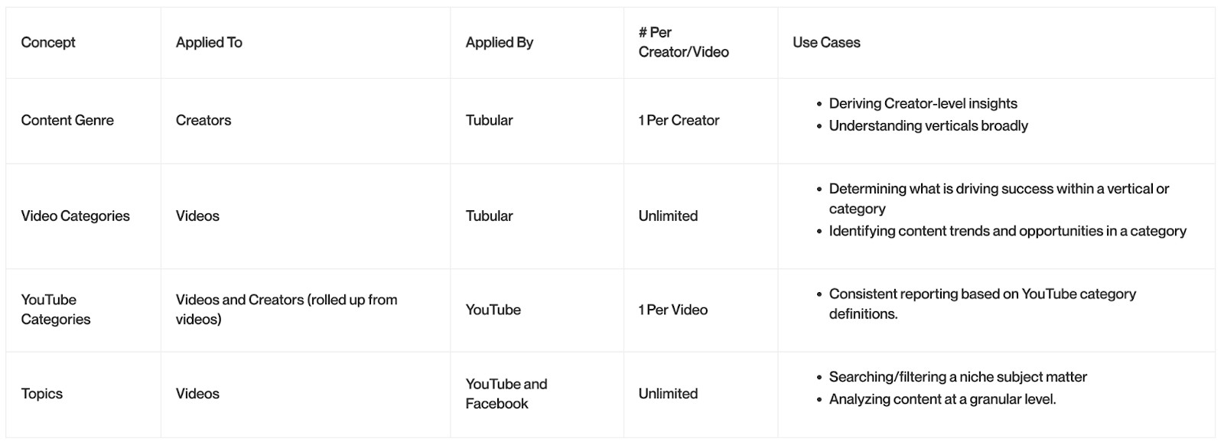
Task: Click the Applied To column header
Action: click(209, 43)
